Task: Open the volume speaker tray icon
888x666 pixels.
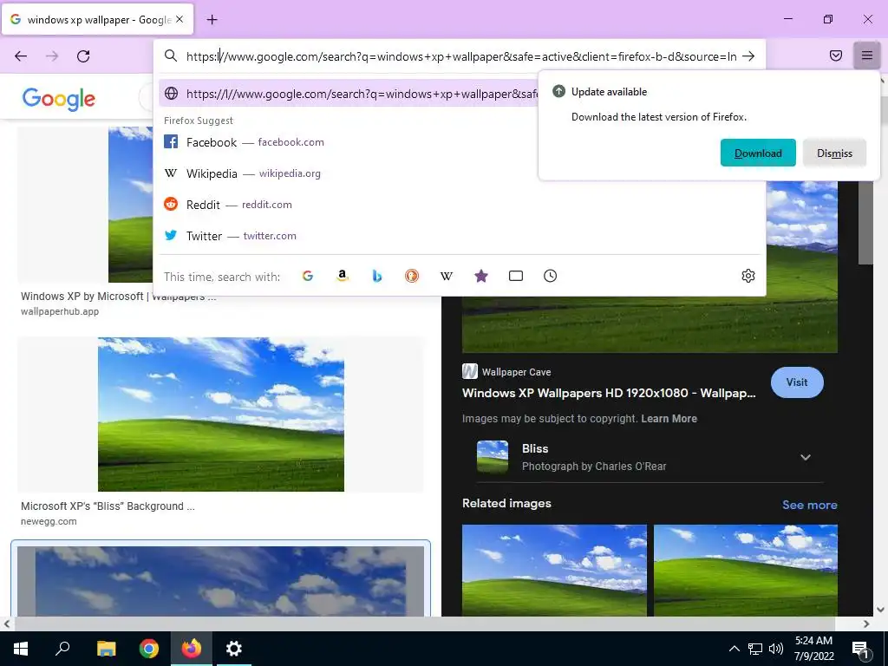Action: point(776,649)
